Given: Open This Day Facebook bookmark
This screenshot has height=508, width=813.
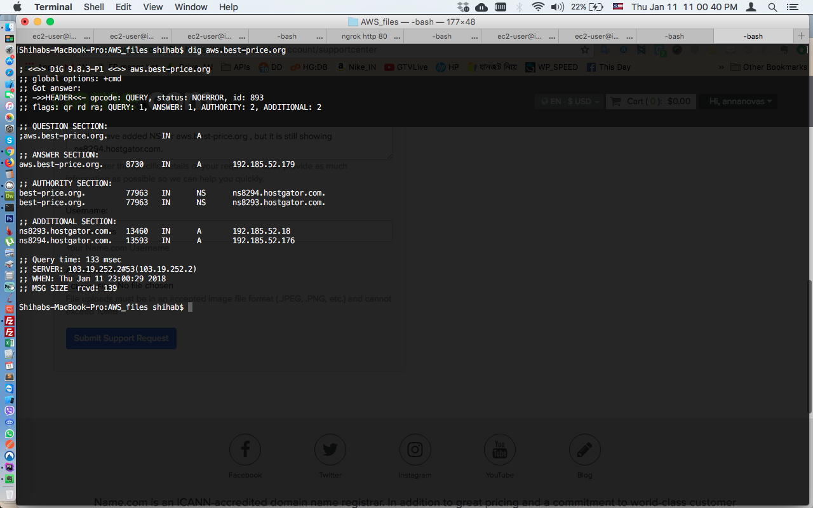Looking at the screenshot, I should point(608,67).
